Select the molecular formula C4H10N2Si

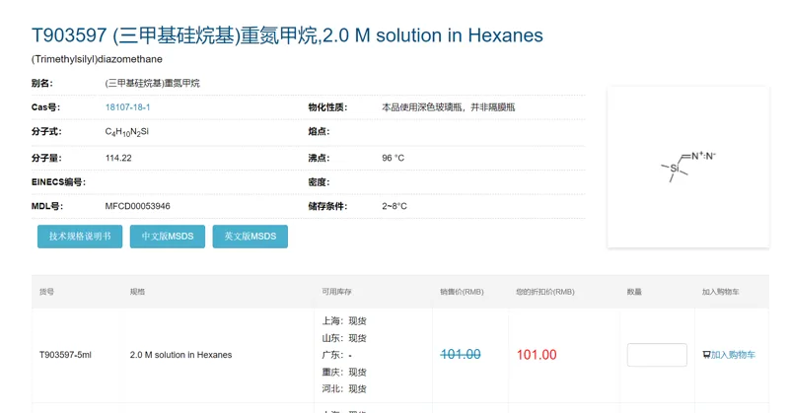(x=127, y=132)
